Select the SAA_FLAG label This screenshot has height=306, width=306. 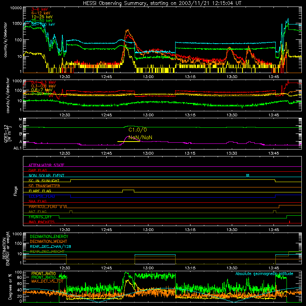(x=37, y=201)
